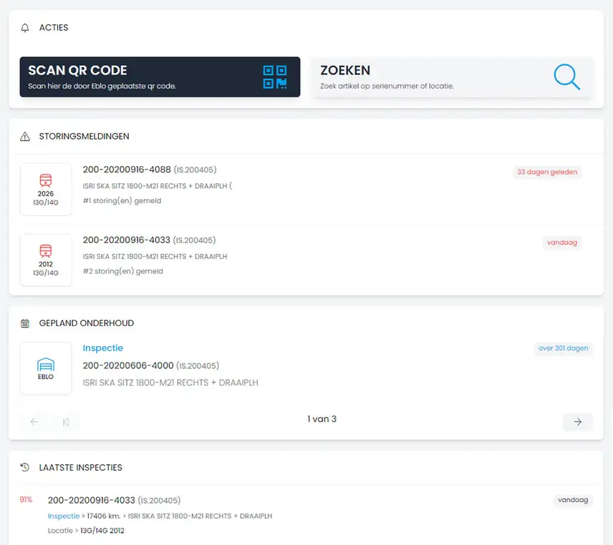Click the ZOEKEN search input field

coord(430,76)
